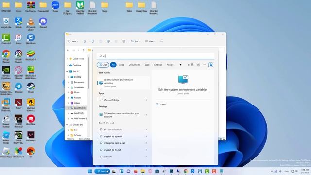Open the Telegram desktop shortcut
The height and width of the screenshot is (175, 311).
coord(18,87)
